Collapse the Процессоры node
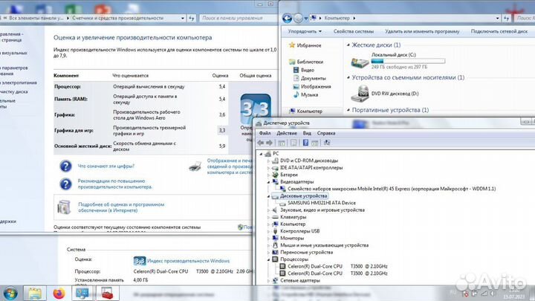The image size is (535, 301). [x=268, y=259]
